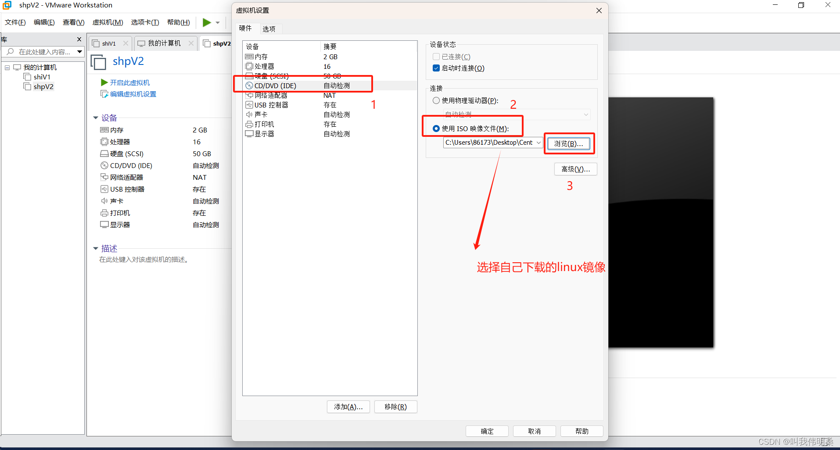Click the 网络适配器 icon in main window devices

pyautogui.click(x=104, y=177)
